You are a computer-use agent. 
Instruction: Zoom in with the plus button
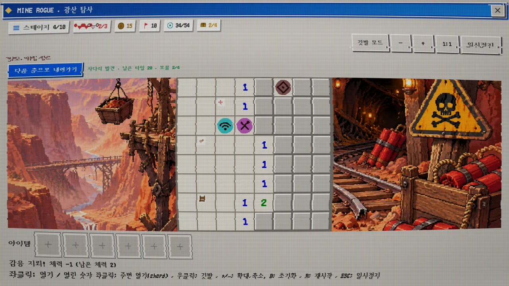point(423,44)
